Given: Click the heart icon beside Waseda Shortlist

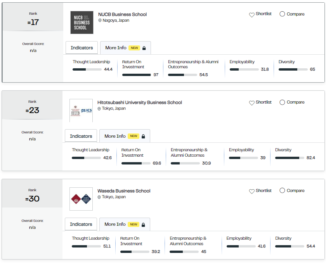Looking at the screenshot, I should tap(251, 192).
